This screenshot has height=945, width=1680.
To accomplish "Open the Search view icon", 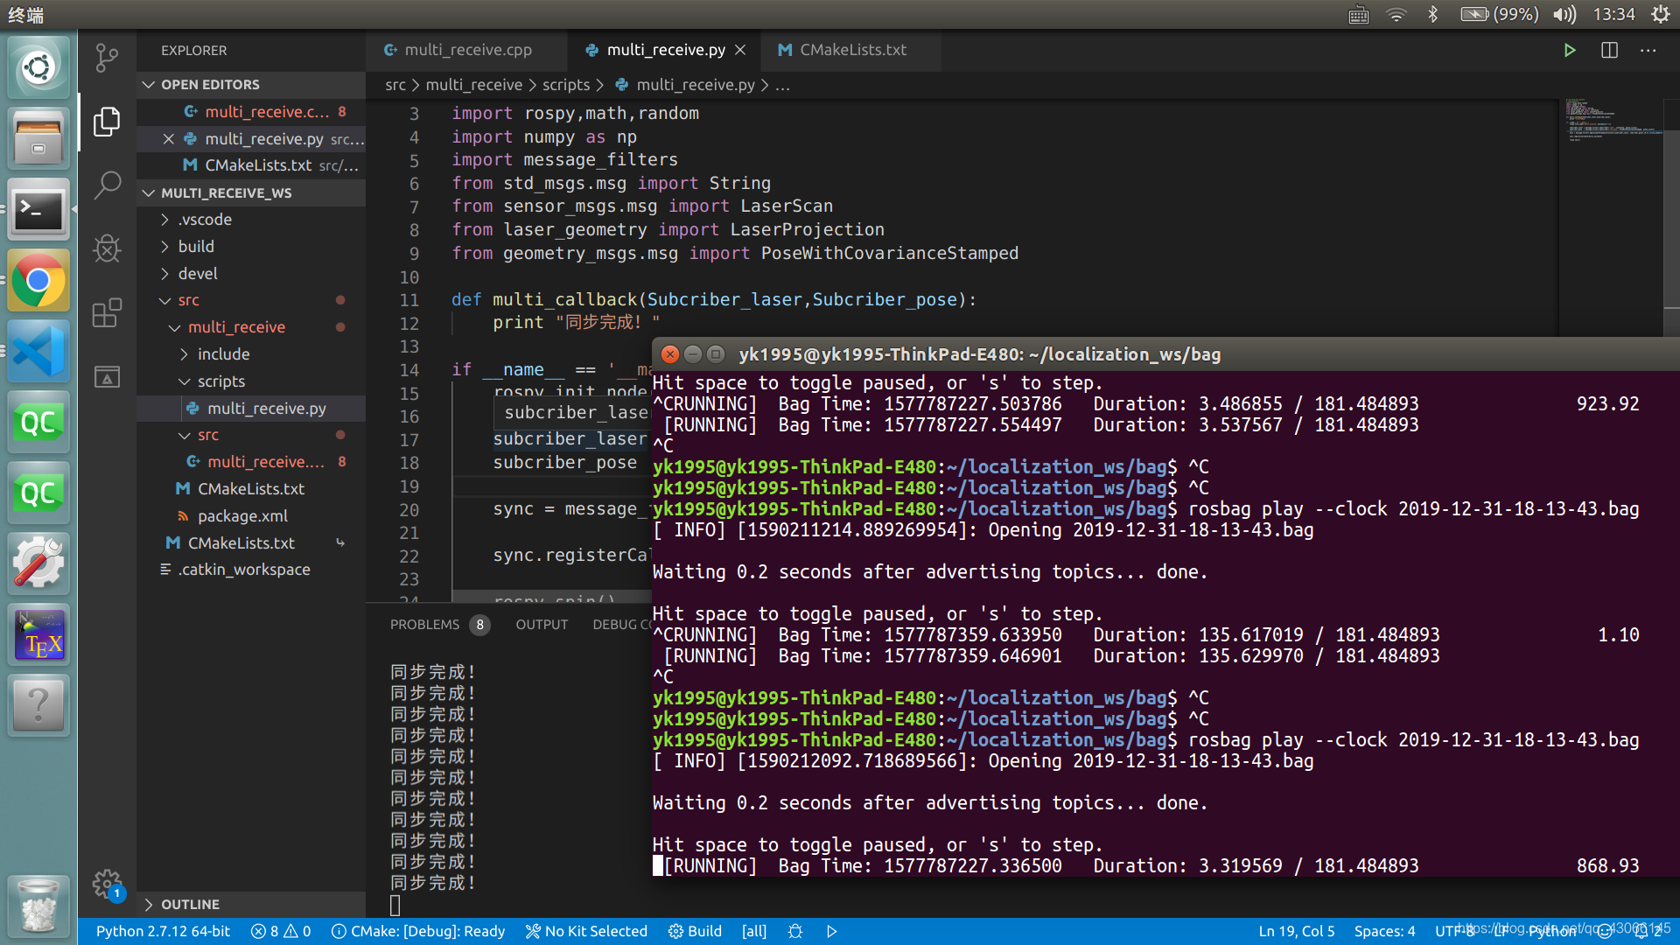I will (x=107, y=185).
